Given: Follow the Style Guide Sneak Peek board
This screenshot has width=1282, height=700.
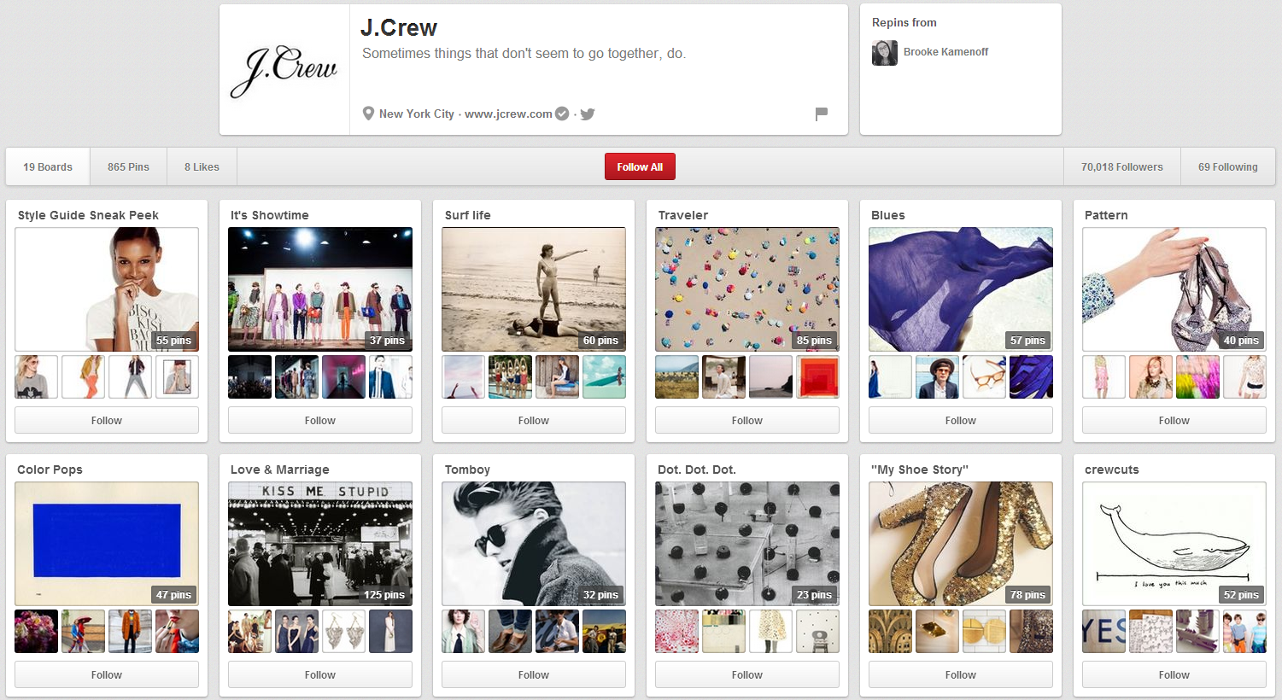Looking at the screenshot, I should [107, 421].
